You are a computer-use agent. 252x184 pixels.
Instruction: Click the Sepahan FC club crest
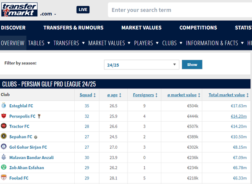click(x=4, y=136)
